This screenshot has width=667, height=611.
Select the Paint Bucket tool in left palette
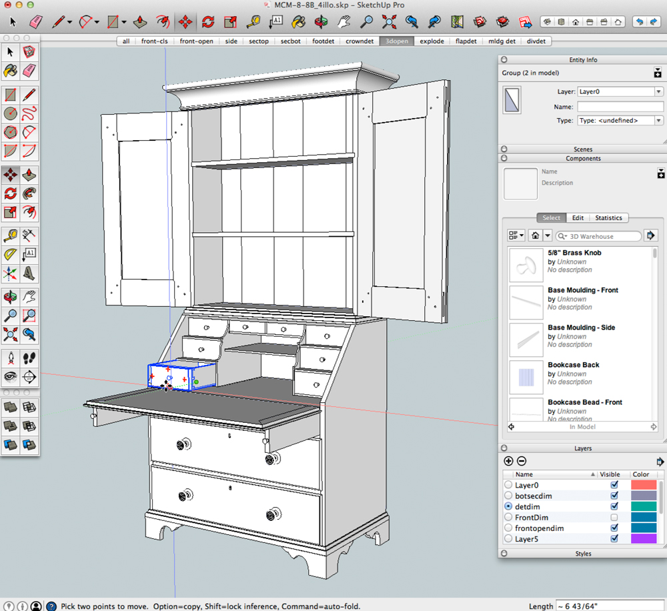[11, 71]
